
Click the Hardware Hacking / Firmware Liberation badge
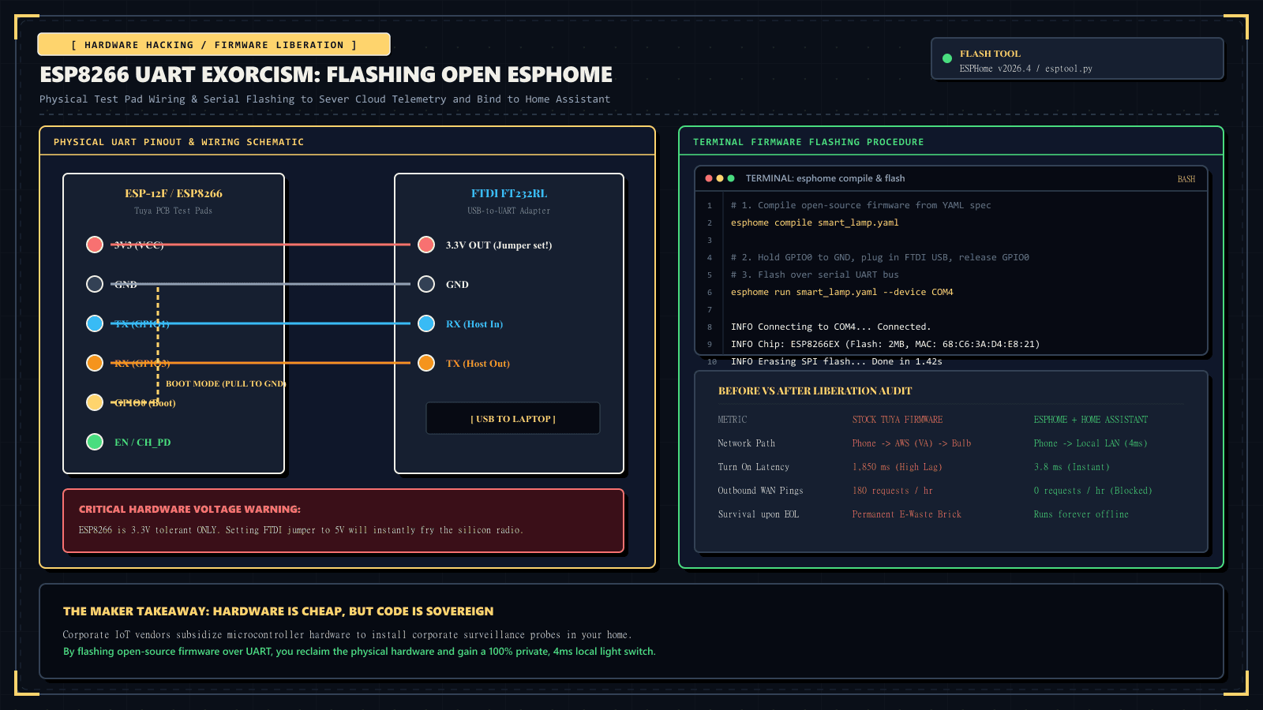pyautogui.click(x=214, y=44)
